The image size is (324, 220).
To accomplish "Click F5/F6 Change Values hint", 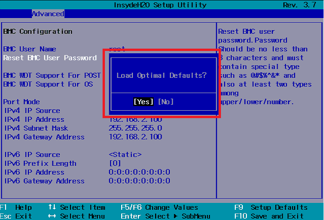I will 159,207.
